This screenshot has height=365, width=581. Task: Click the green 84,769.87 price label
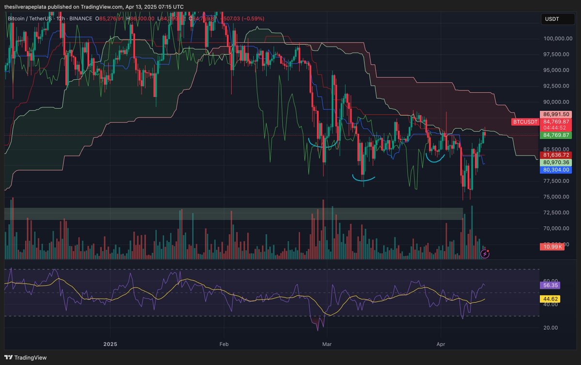pyautogui.click(x=557, y=135)
